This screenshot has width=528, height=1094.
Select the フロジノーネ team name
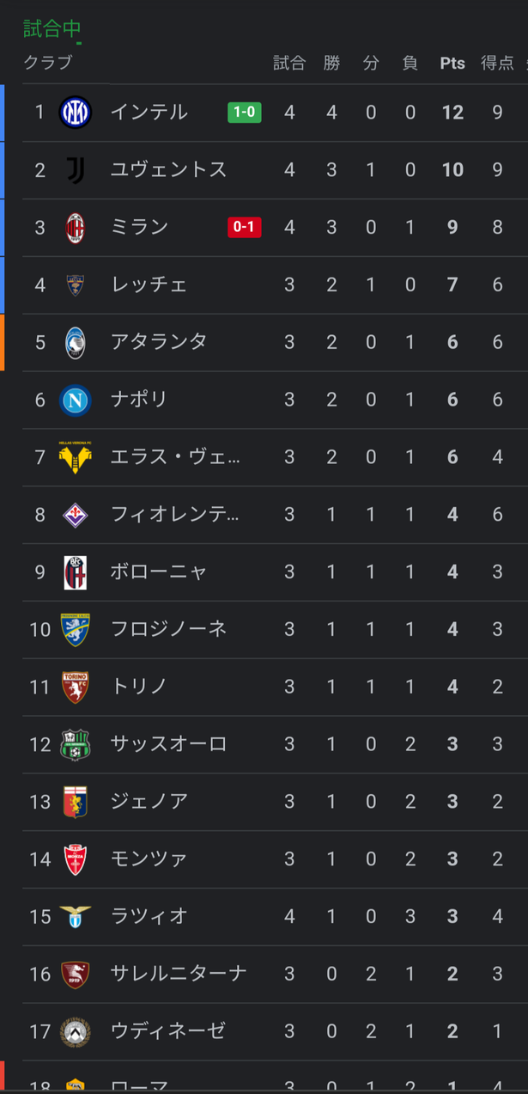point(168,629)
